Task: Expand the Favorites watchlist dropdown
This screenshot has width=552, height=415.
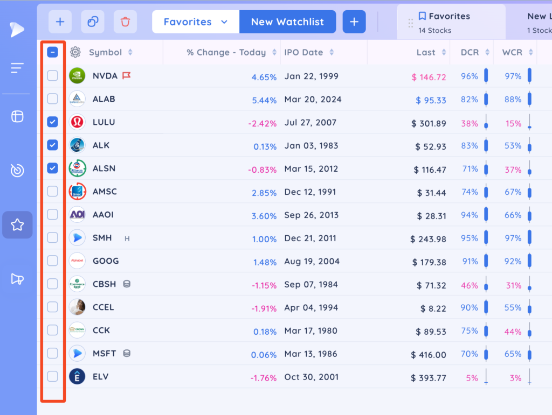Action: point(196,22)
